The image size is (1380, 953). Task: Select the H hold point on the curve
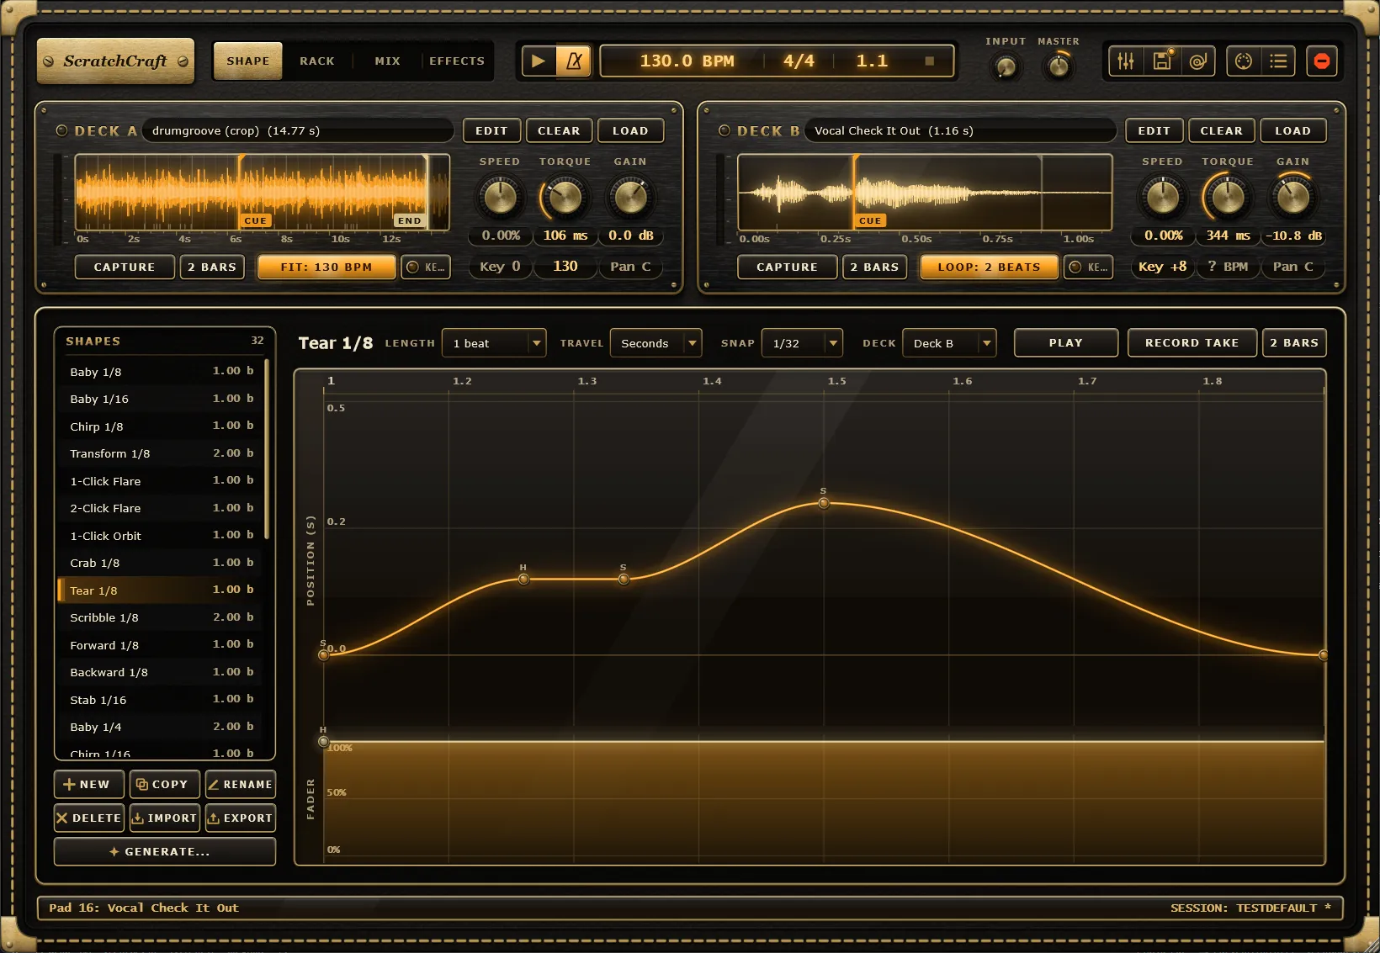[523, 580]
